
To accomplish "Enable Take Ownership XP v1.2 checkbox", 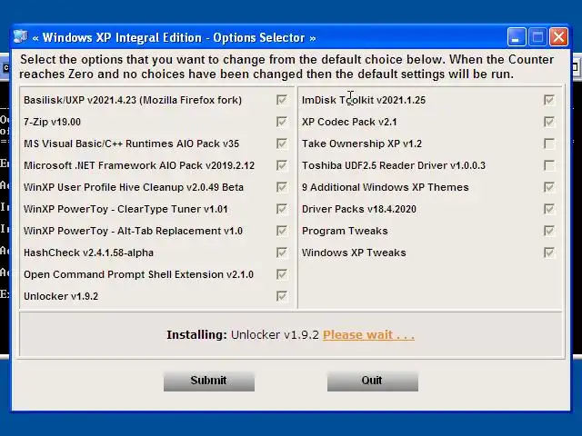I will pos(549,144).
